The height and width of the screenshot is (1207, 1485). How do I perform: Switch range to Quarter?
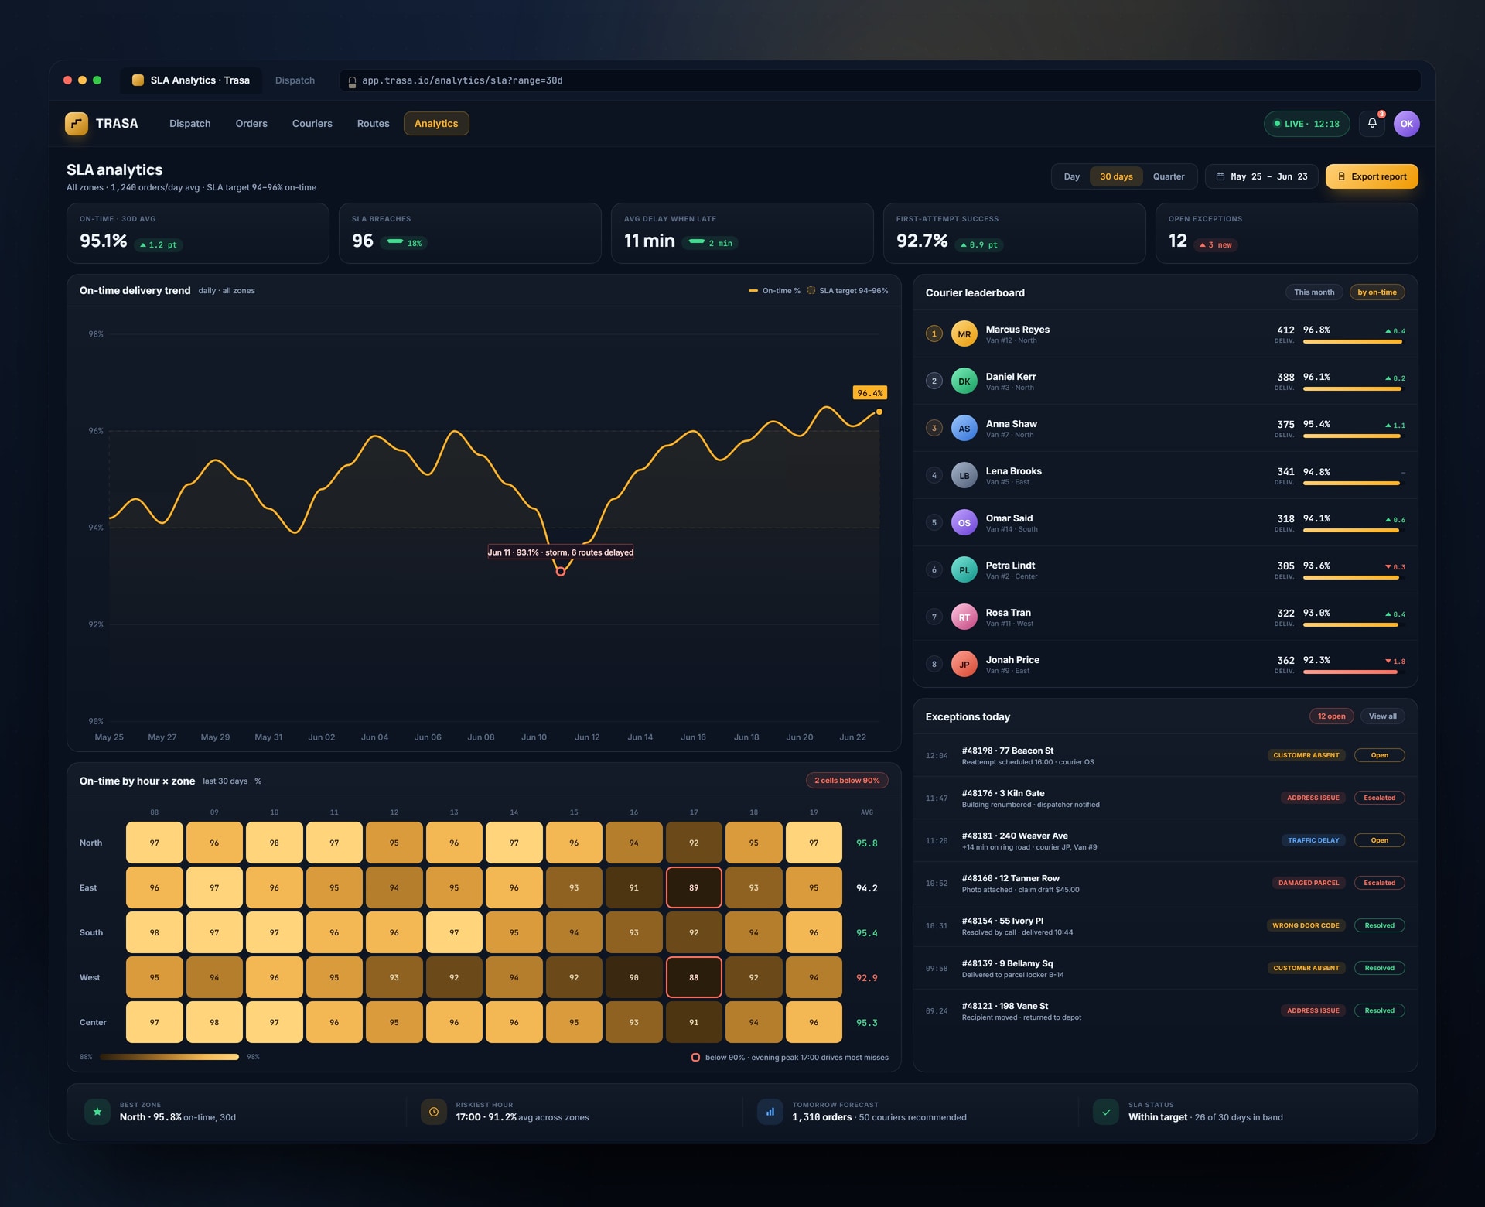(x=1168, y=176)
